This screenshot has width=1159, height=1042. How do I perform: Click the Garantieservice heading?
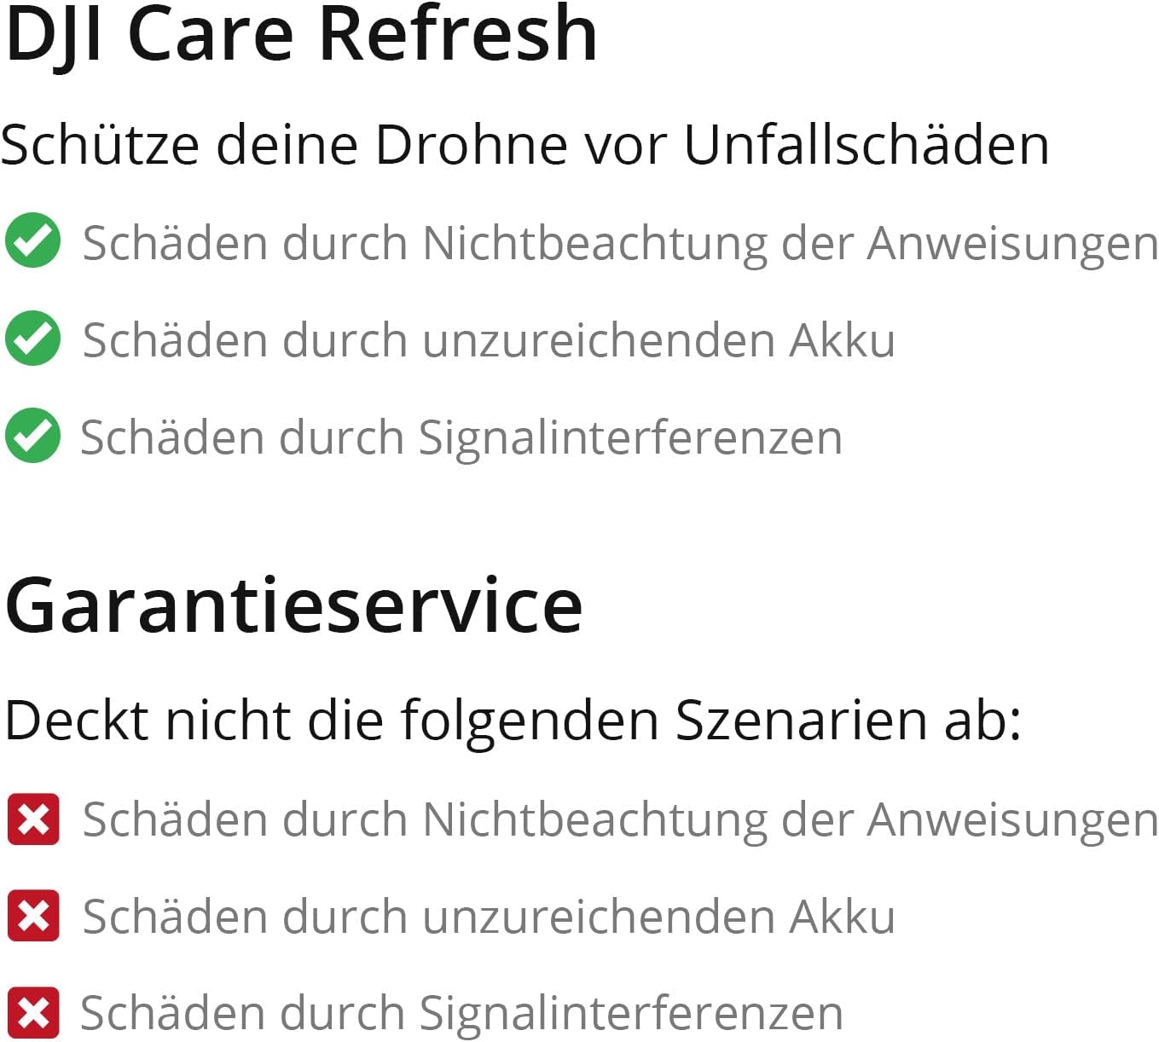click(293, 605)
